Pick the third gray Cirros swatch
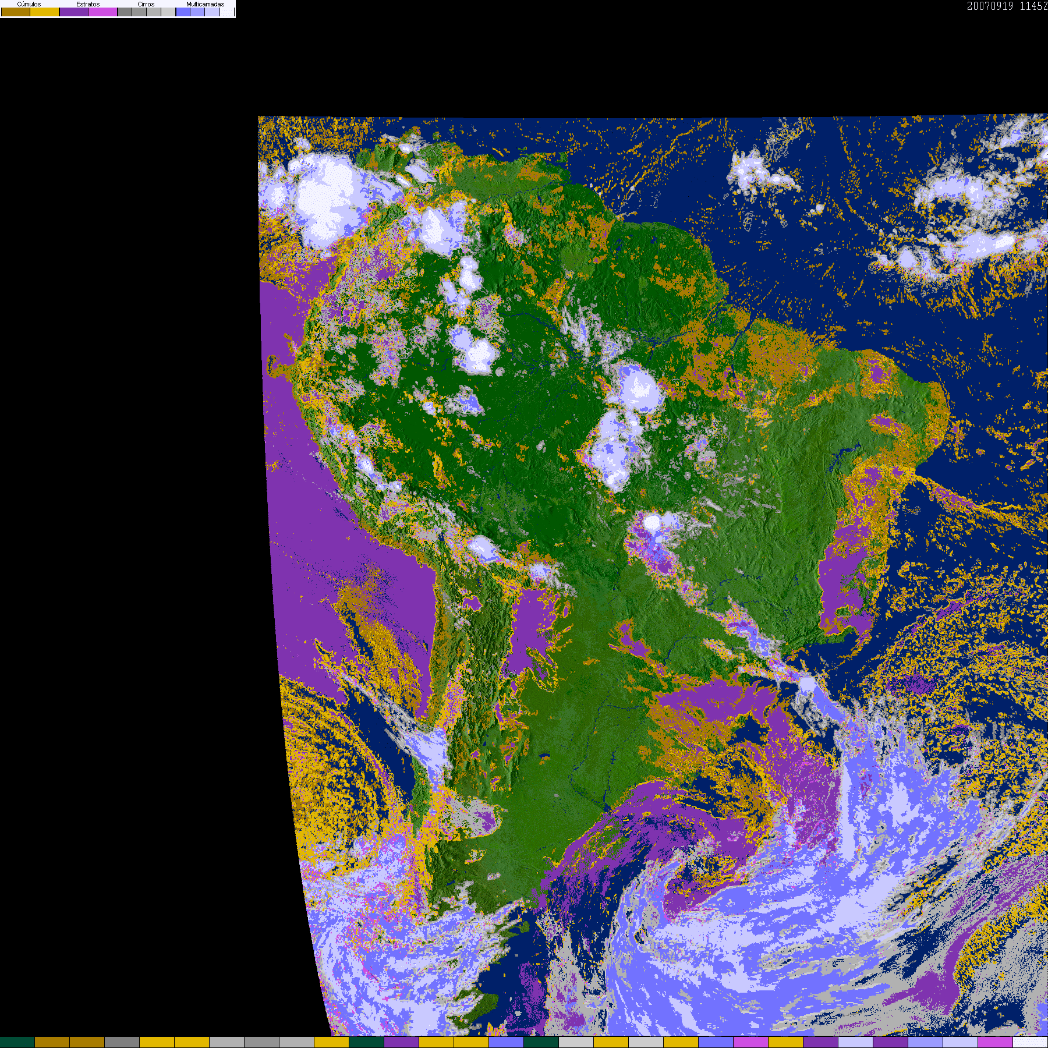 (x=154, y=12)
